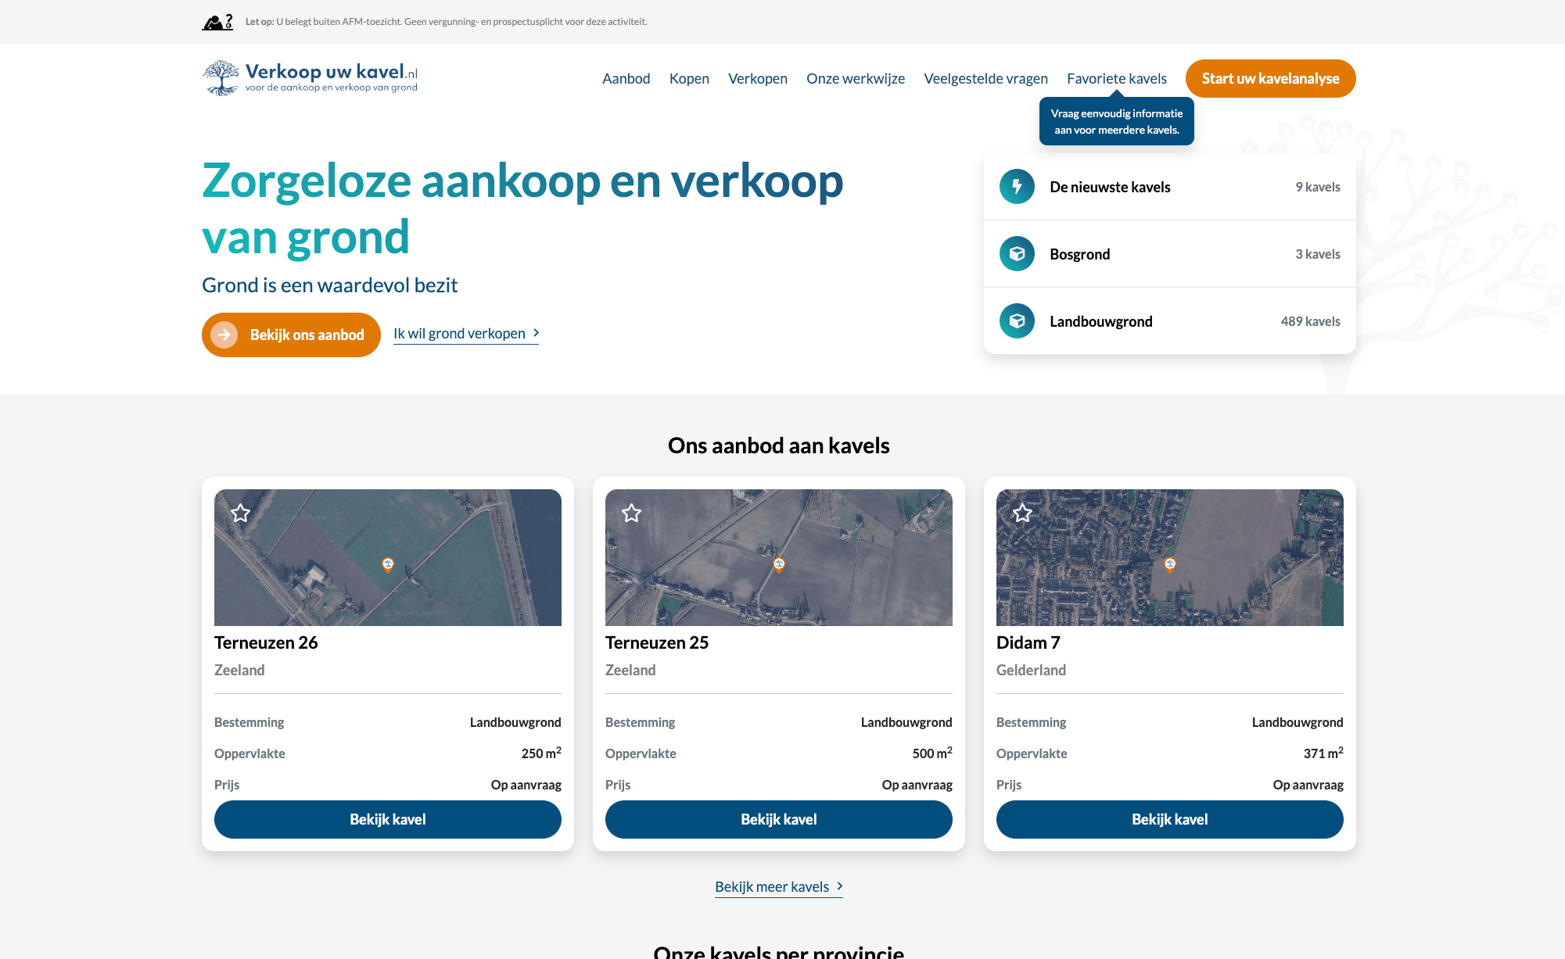
Task: Favorite the Terneuzen 25 kavel with star
Action: point(632,513)
